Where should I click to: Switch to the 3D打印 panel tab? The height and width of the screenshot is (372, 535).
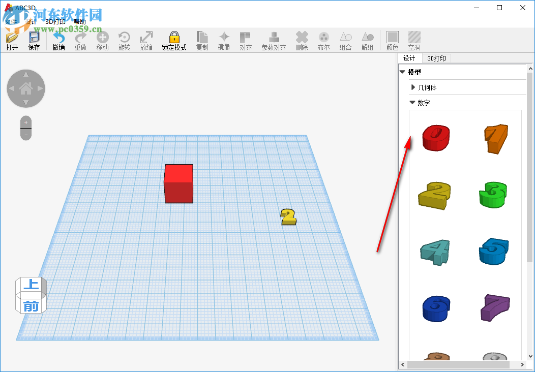[x=437, y=58]
